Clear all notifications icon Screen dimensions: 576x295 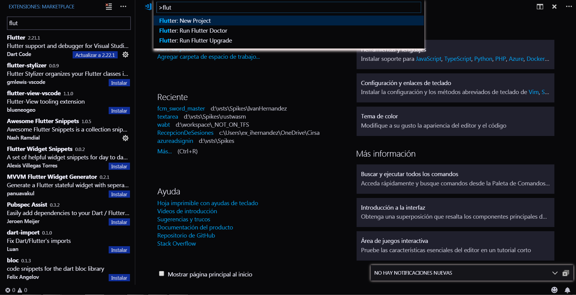click(x=565, y=273)
